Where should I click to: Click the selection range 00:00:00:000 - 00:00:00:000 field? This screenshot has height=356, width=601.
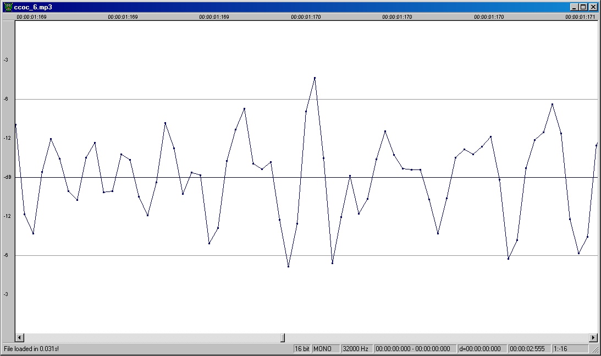(412, 349)
